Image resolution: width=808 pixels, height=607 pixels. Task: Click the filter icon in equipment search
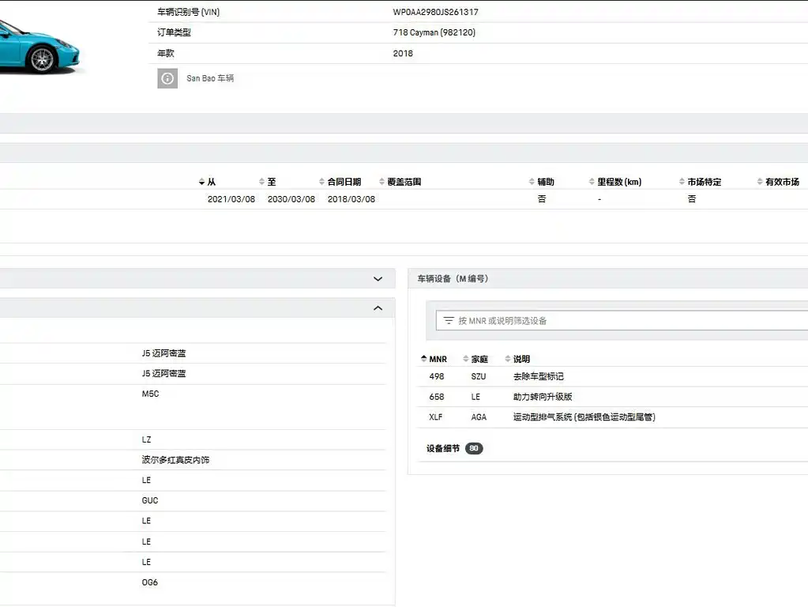[x=449, y=321]
